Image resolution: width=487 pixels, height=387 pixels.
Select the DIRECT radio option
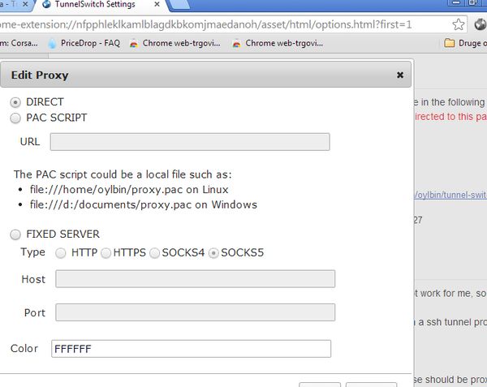(15, 102)
